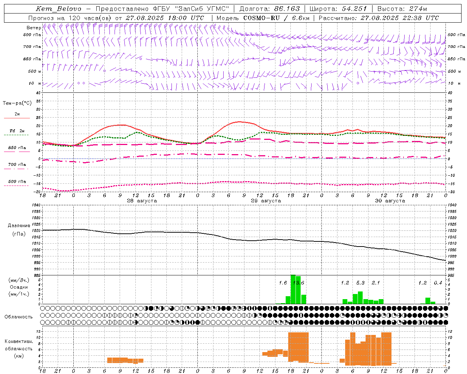Click the precipitation amount "5.3"
Screen dimensions: 467x374
tap(360, 283)
